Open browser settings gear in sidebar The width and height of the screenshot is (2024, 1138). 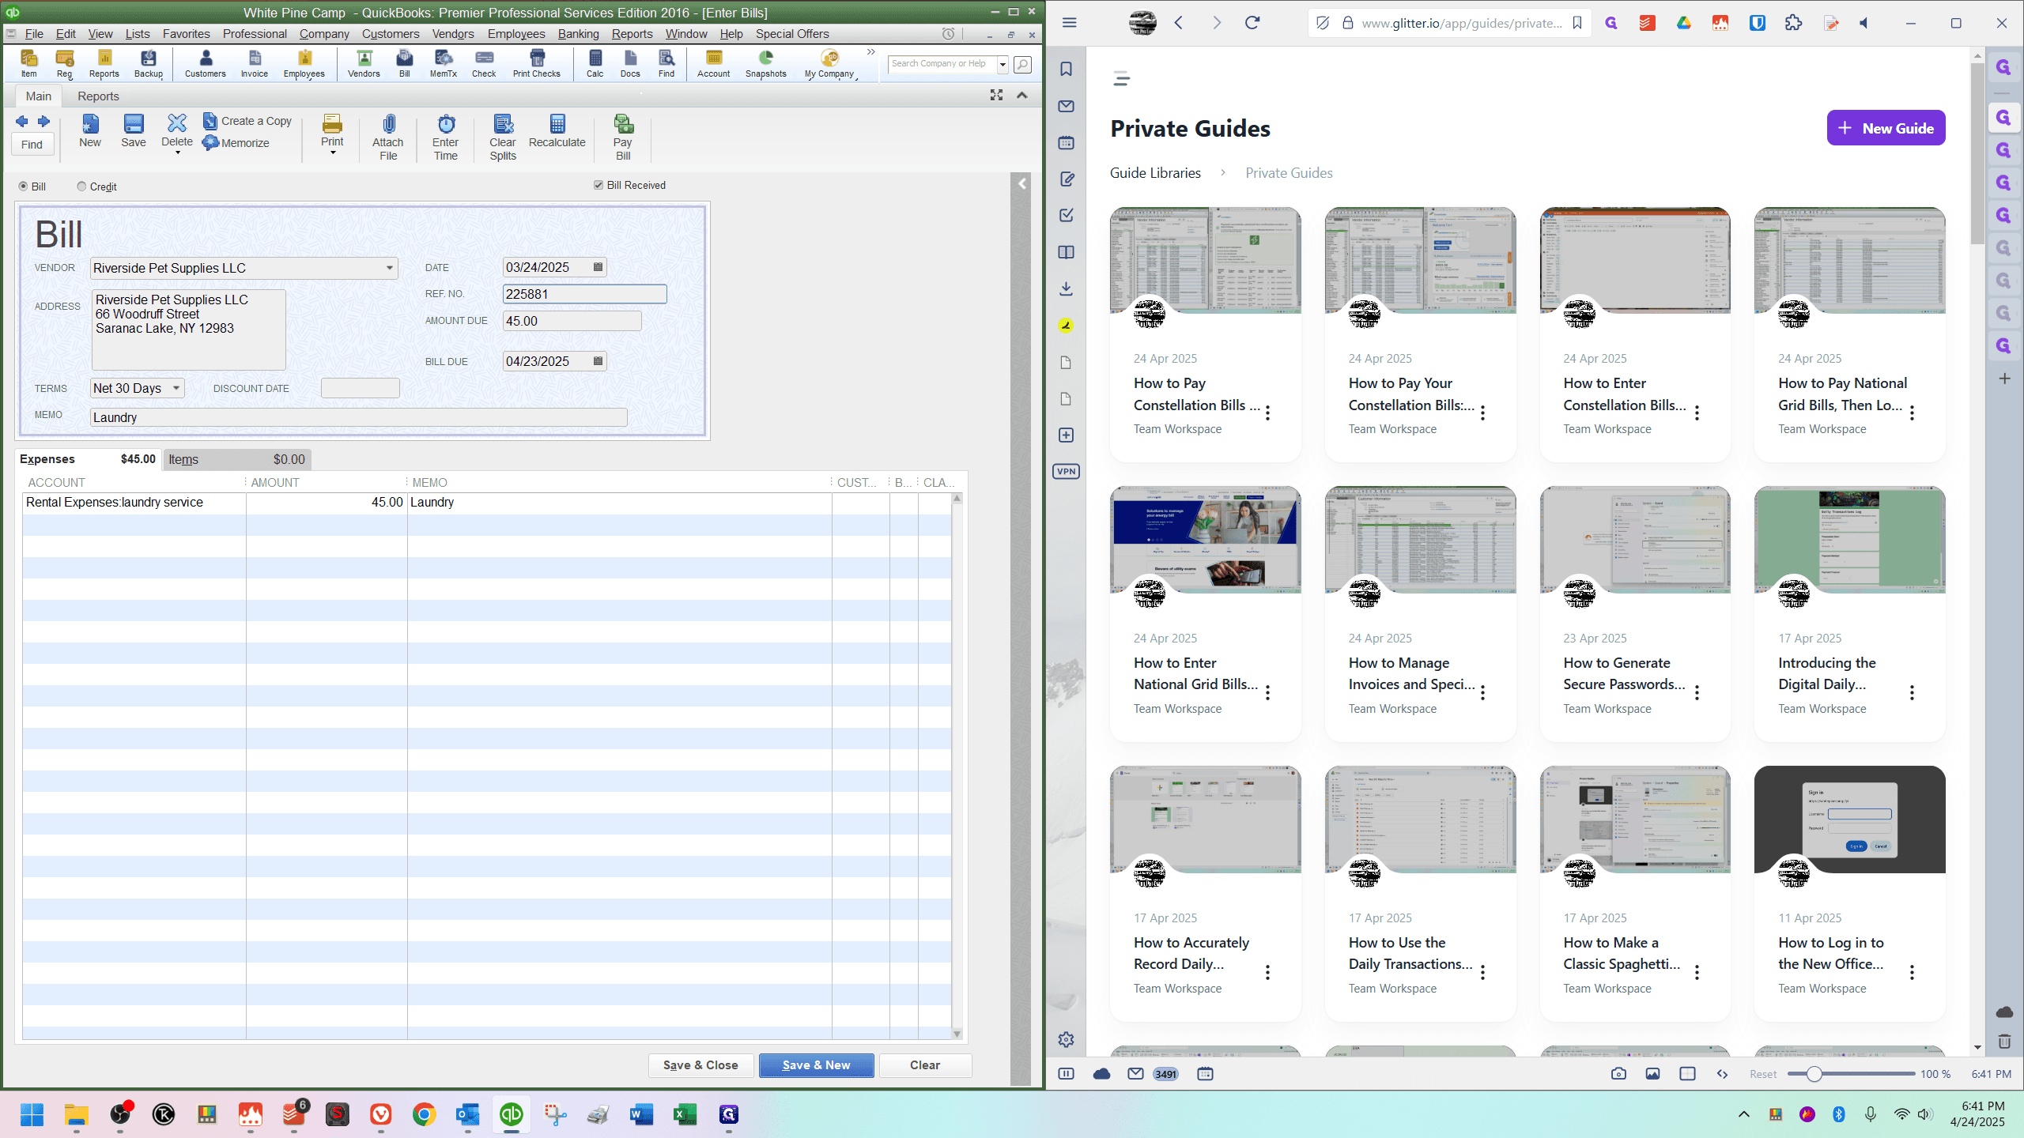(x=1066, y=1040)
